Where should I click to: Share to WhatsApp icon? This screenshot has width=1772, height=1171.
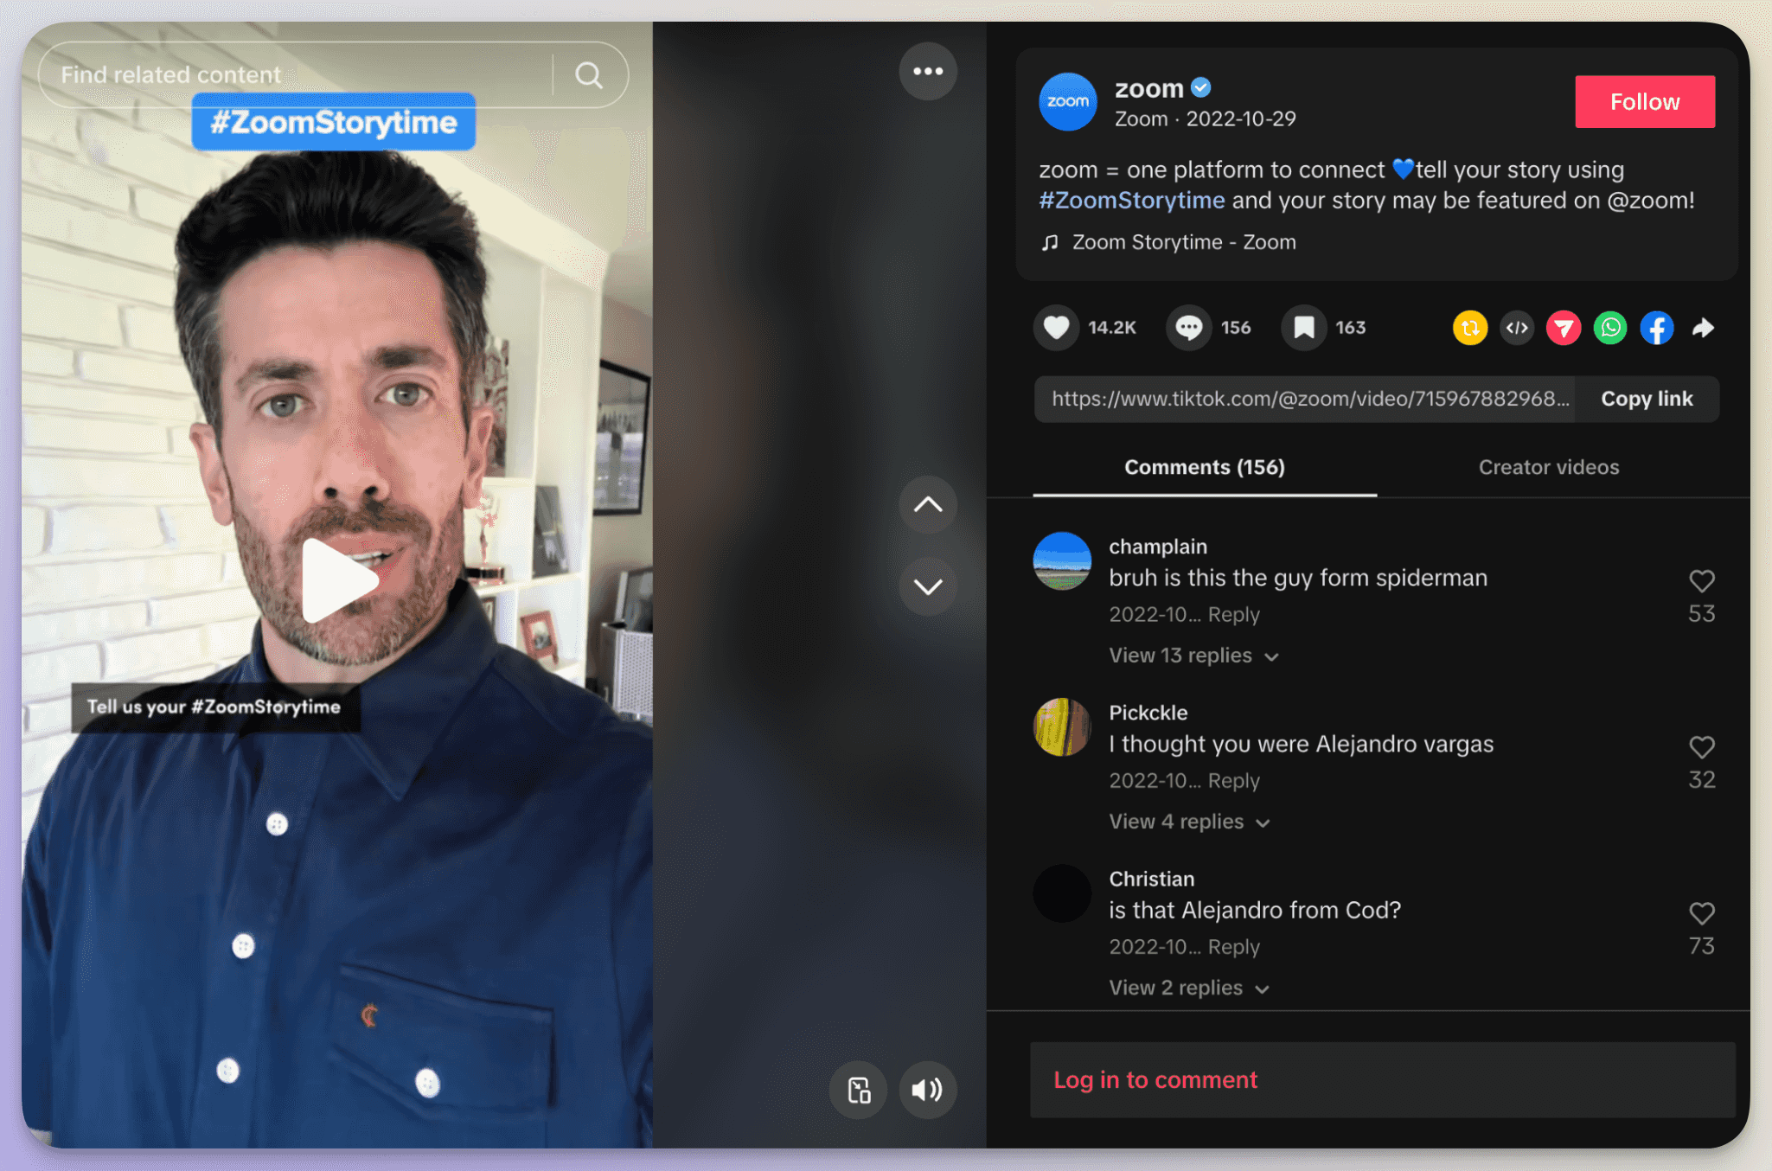point(1609,328)
